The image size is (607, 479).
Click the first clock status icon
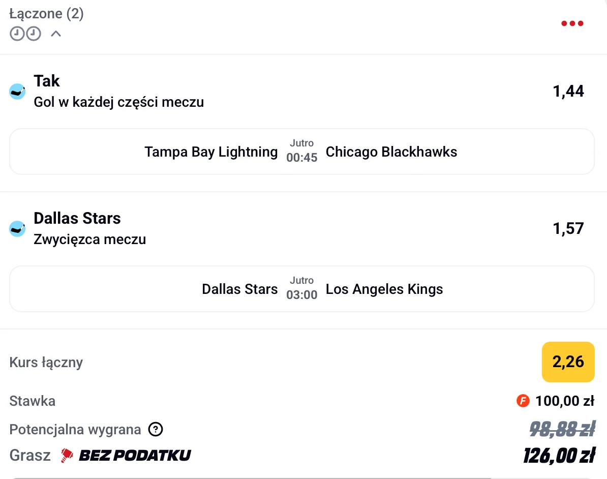coord(17,34)
